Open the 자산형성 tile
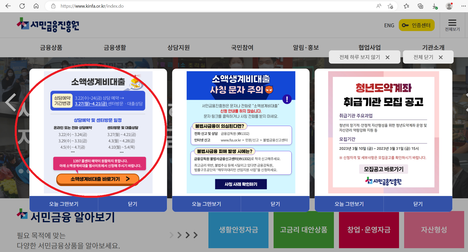The image size is (468, 252). coord(434,230)
